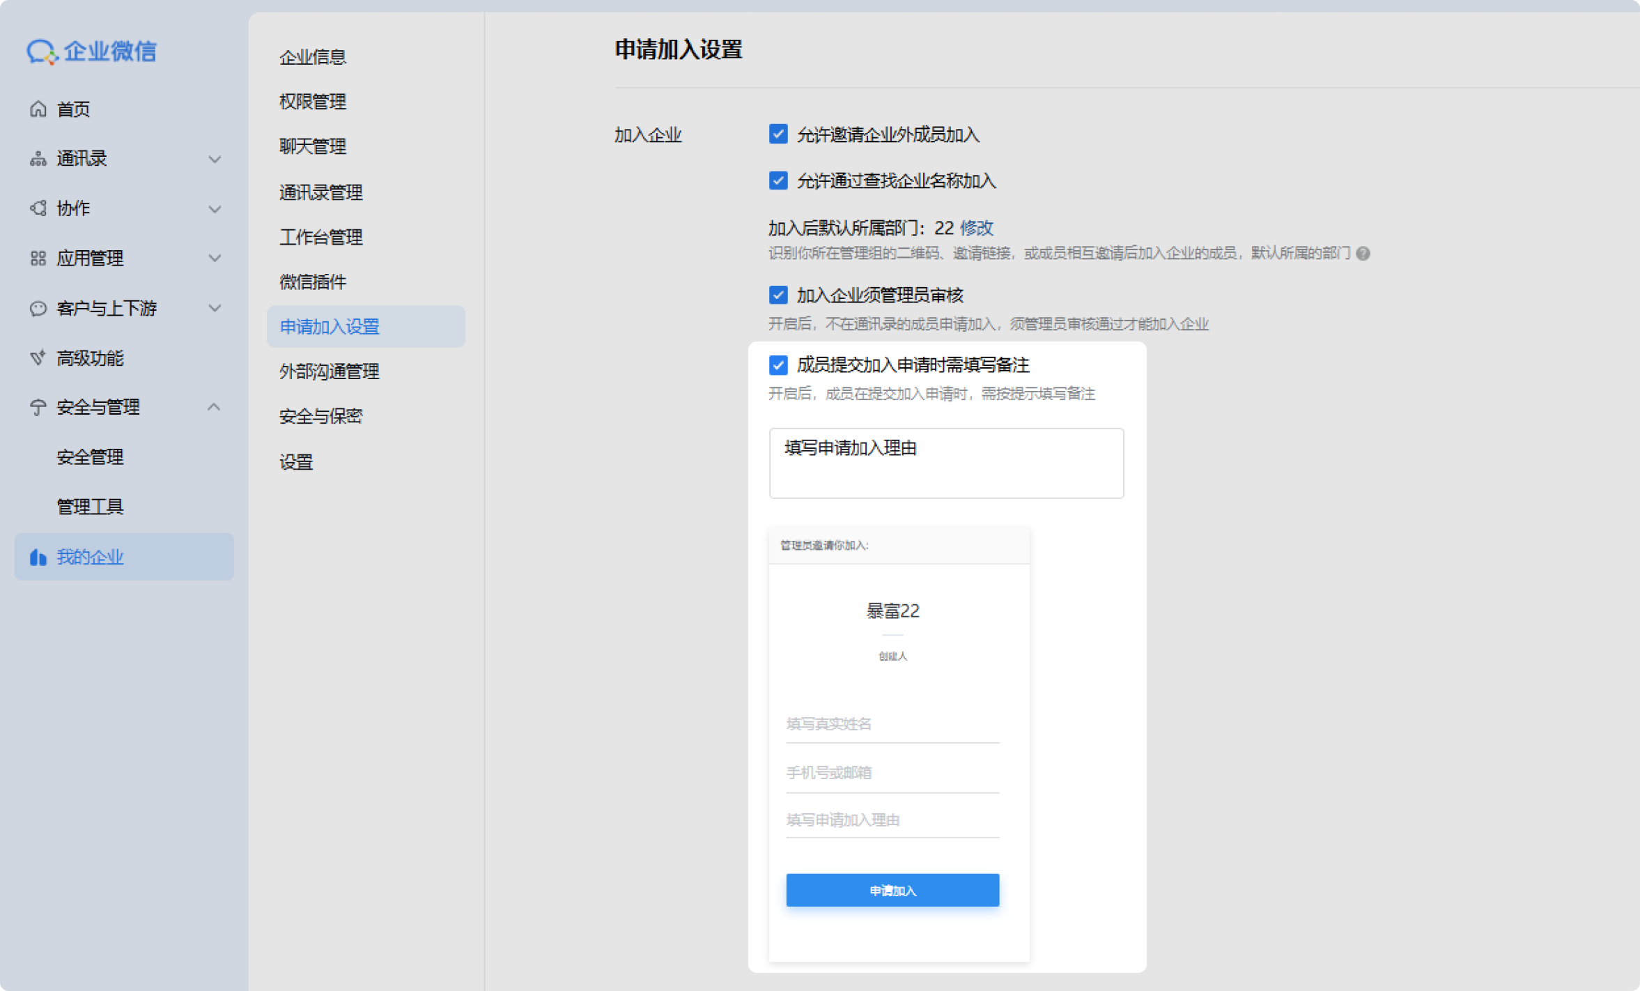Viewport: 1640px width, 991px height.
Task: Uncheck 允许邀请企业外成员加入
Action: pos(778,134)
